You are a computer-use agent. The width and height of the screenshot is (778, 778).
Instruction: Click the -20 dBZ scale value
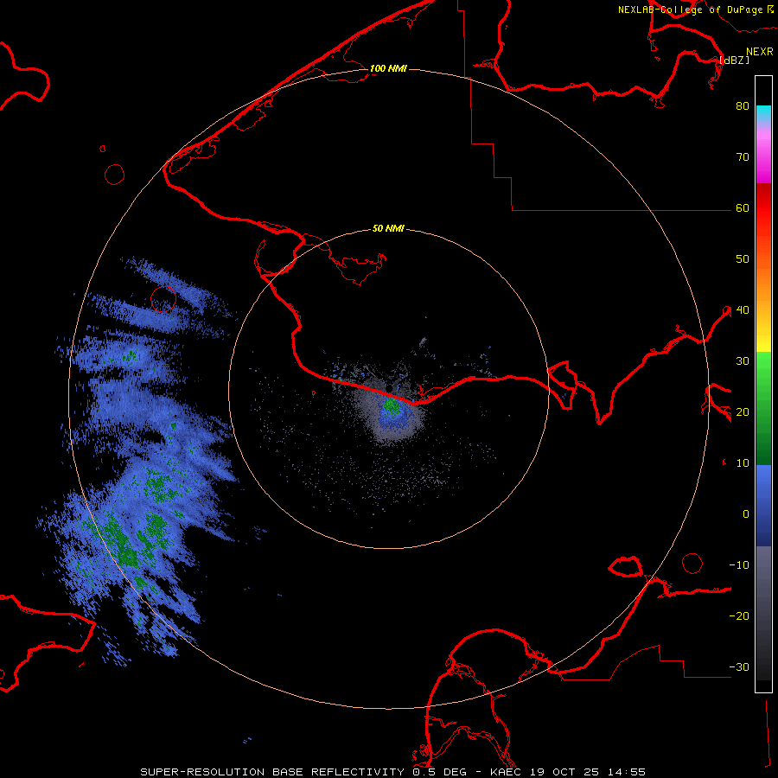[739, 616]
